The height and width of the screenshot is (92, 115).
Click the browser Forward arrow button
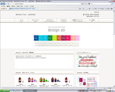(x=4, y=4)
